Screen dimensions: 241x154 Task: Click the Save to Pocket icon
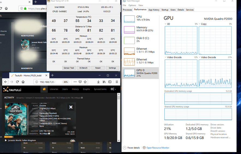[x=80, y=82]
